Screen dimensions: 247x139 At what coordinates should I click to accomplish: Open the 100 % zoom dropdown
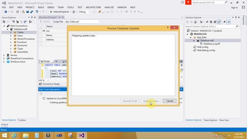coord(48,80)
